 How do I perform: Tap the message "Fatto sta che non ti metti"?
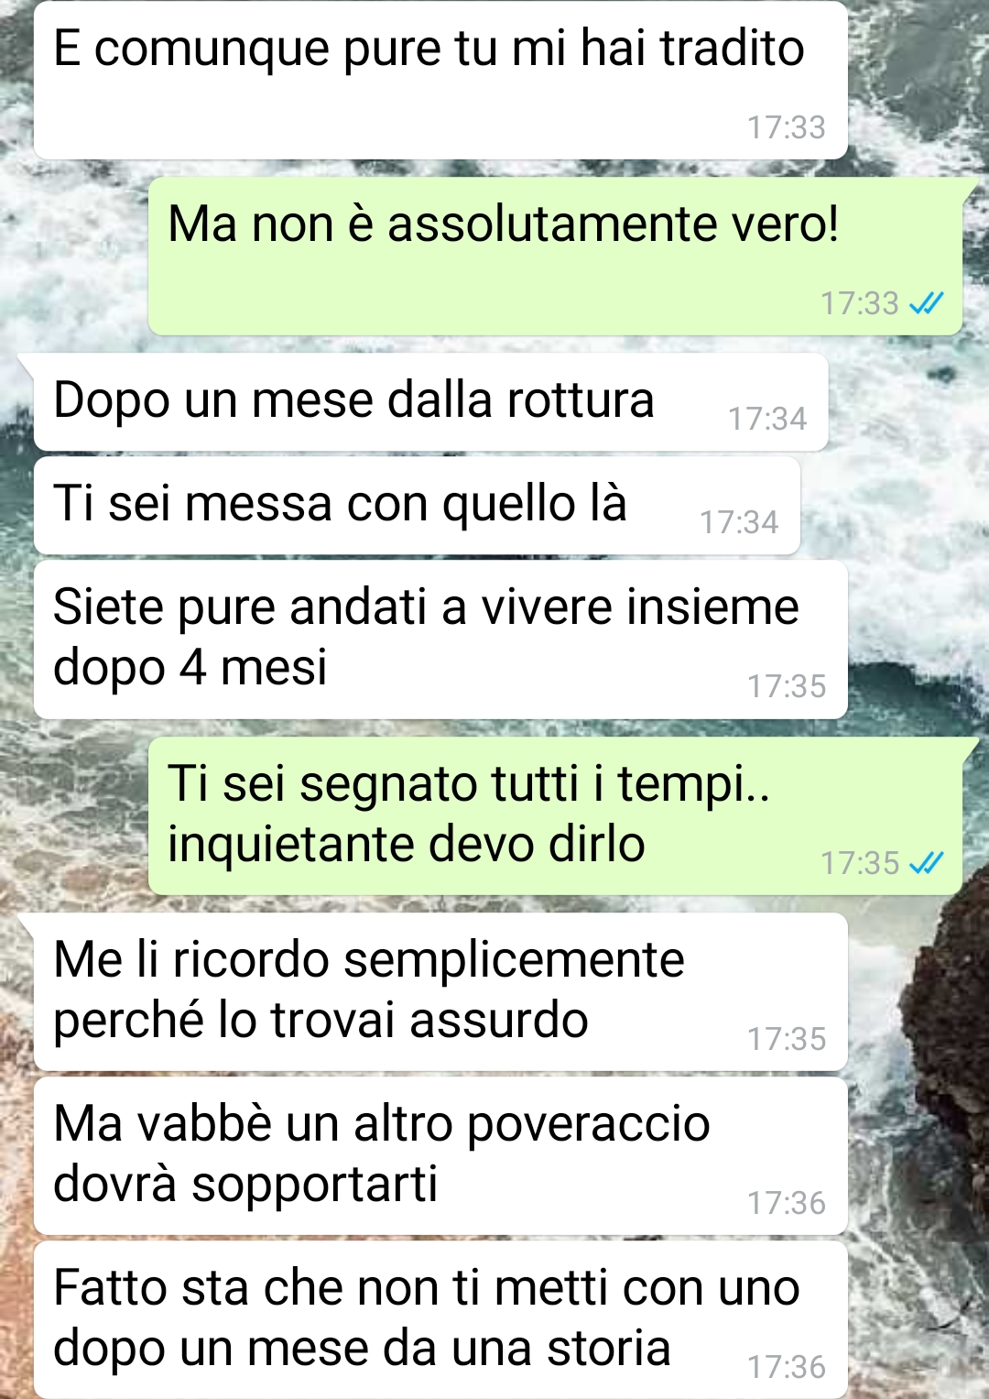440,1319
